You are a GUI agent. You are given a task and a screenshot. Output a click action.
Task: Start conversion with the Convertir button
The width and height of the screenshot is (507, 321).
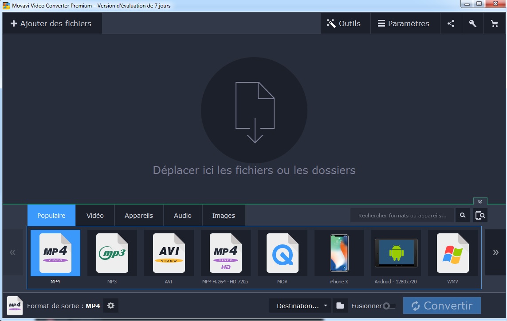(x=442, y=306)
